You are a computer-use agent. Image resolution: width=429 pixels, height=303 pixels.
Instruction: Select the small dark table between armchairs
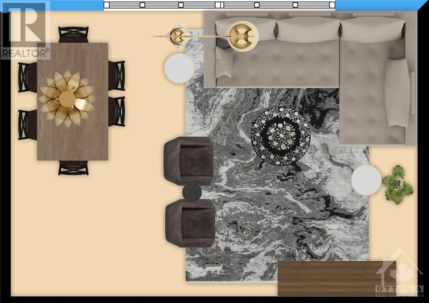192,192
